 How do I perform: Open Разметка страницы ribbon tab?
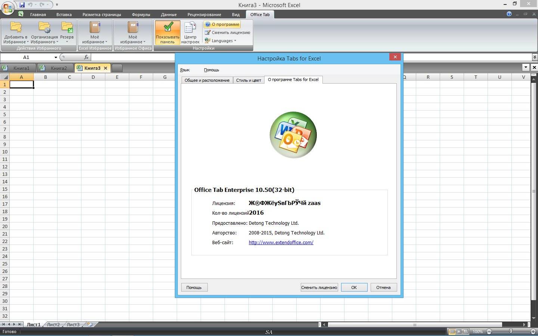[102, 15]
